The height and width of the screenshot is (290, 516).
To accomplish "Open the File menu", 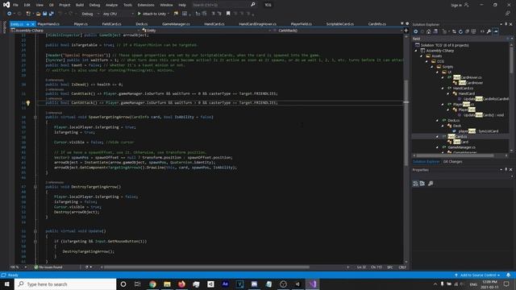I will [x=15, y=5].
